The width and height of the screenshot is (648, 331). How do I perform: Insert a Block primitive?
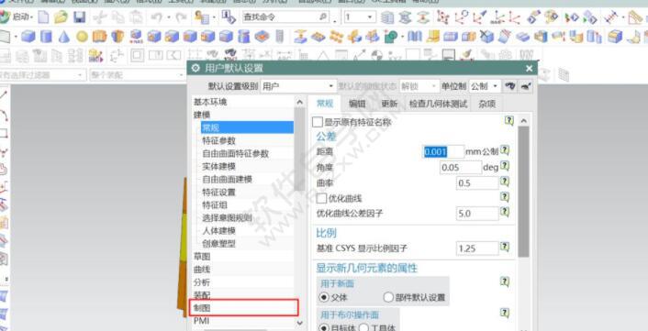pyautogui.click(x=28, y=37)
